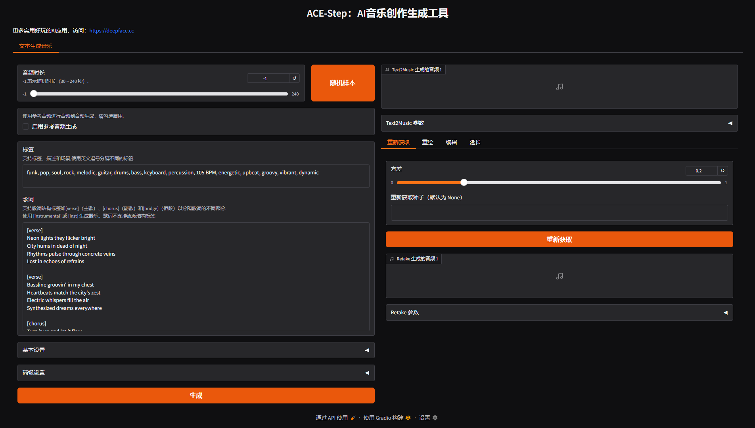The image size is (755, 428).
Task: Select the 延长 tab
Action: pos(475,142)
